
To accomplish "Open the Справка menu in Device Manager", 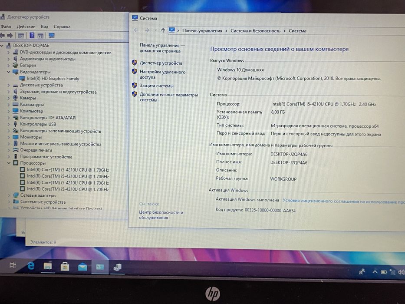I will (x=62, y=26).
